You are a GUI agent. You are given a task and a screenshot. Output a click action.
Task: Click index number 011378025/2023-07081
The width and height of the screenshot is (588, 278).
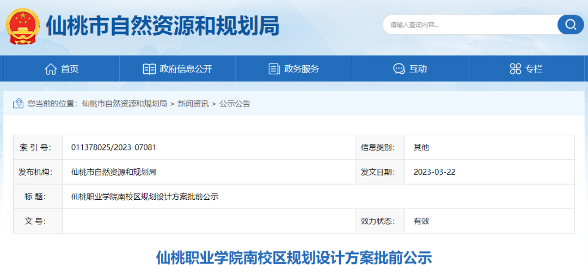[x=114, y=148]
